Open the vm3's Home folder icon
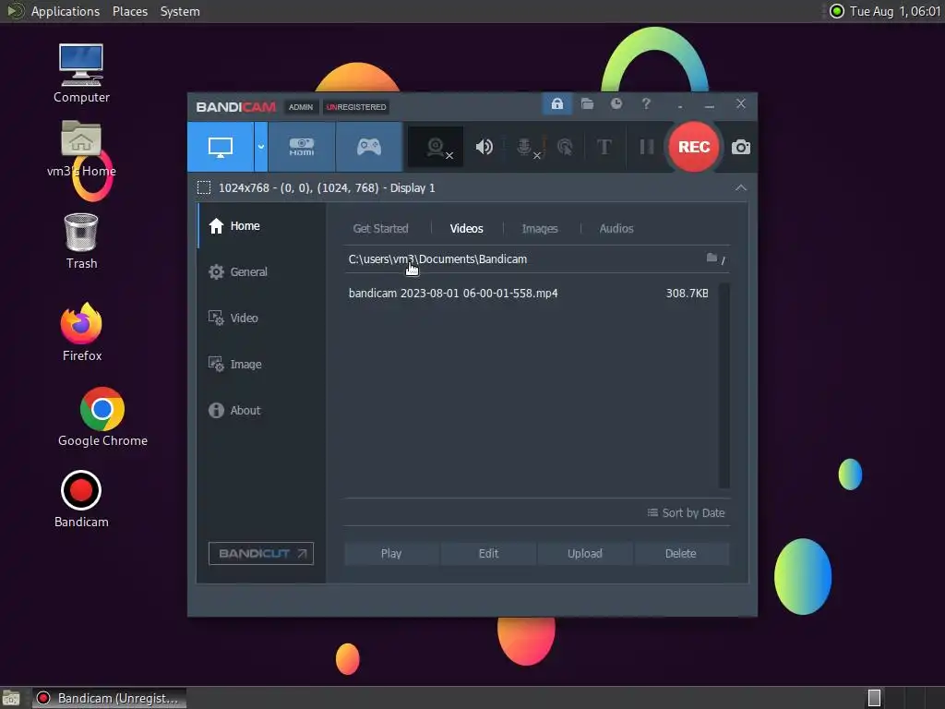Viewport: 945px width, 709px height. coord(81,150)
